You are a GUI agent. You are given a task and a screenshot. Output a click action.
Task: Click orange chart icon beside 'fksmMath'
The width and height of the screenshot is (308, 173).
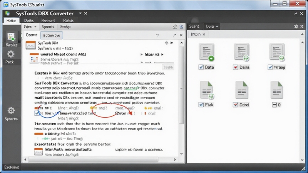coord(38,152)
